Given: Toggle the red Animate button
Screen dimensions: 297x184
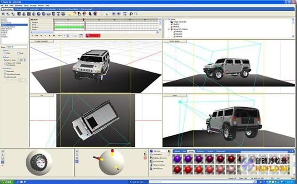Looking at the screenshot, I should [x=93, y=36].
